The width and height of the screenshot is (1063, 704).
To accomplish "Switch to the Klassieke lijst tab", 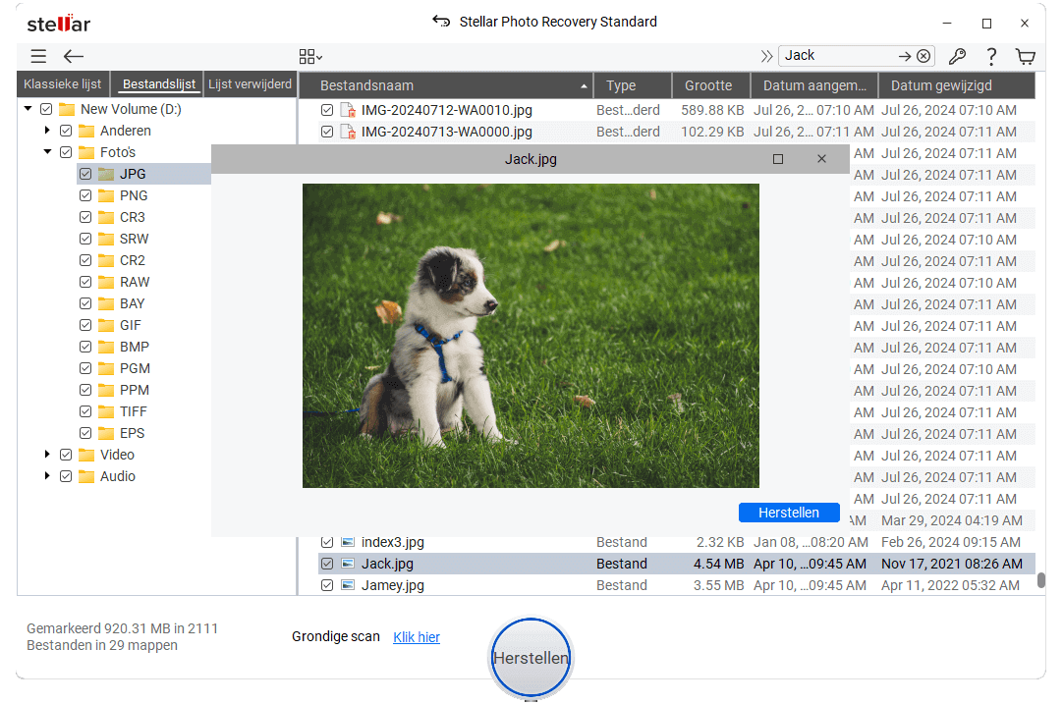I will [63, 84].
